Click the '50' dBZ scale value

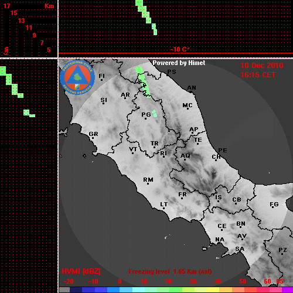click(243, 281)
